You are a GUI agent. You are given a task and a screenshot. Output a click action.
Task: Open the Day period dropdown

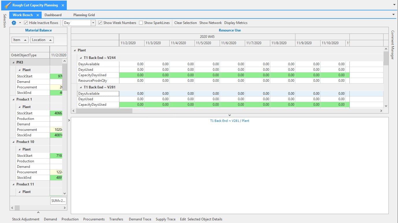point(93,23)
